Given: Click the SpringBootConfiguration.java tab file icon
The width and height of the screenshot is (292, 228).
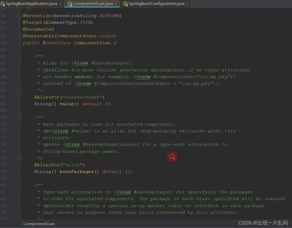Looking at the screenshot, I should tap(125, 4).
